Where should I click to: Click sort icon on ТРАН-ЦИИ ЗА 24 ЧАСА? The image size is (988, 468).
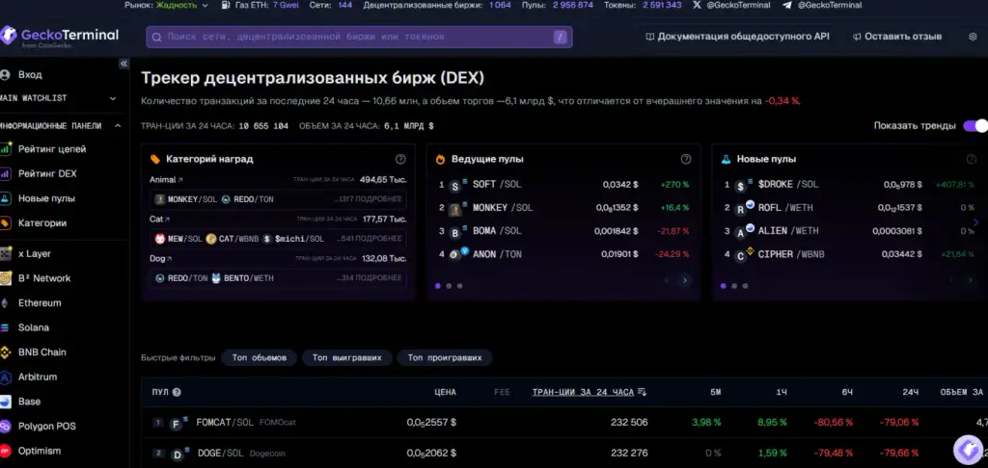pos(642,392)
